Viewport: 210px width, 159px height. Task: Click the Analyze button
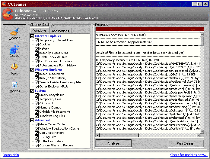(113, 143)
